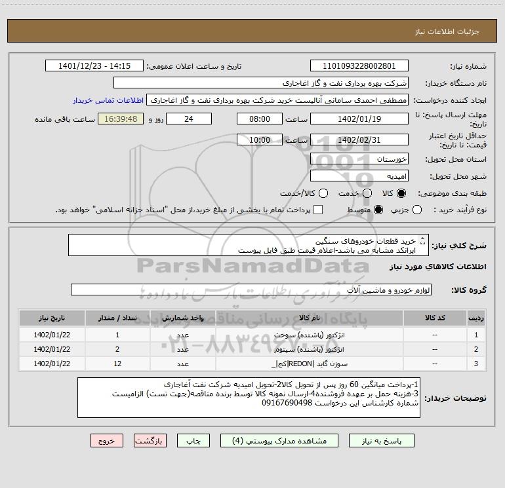This screenshot has width=505, height=488.
Task: Click the ردیف column header
Action: click(x=476, y=318)
